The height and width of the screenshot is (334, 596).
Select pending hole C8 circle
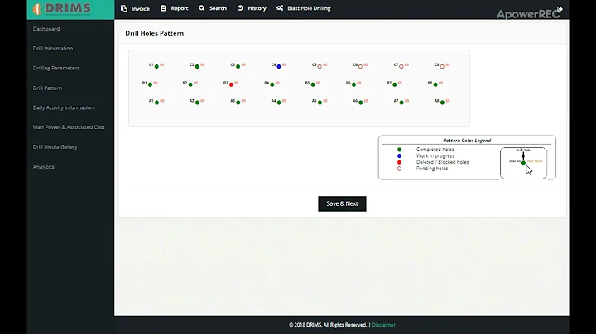(x=442, y=66)
